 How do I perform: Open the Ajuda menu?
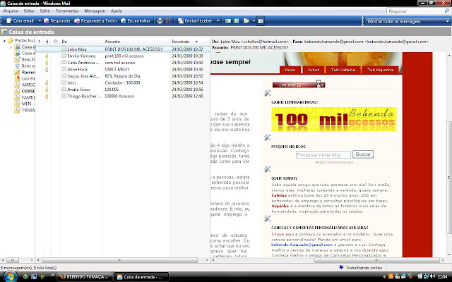[116, 11]
